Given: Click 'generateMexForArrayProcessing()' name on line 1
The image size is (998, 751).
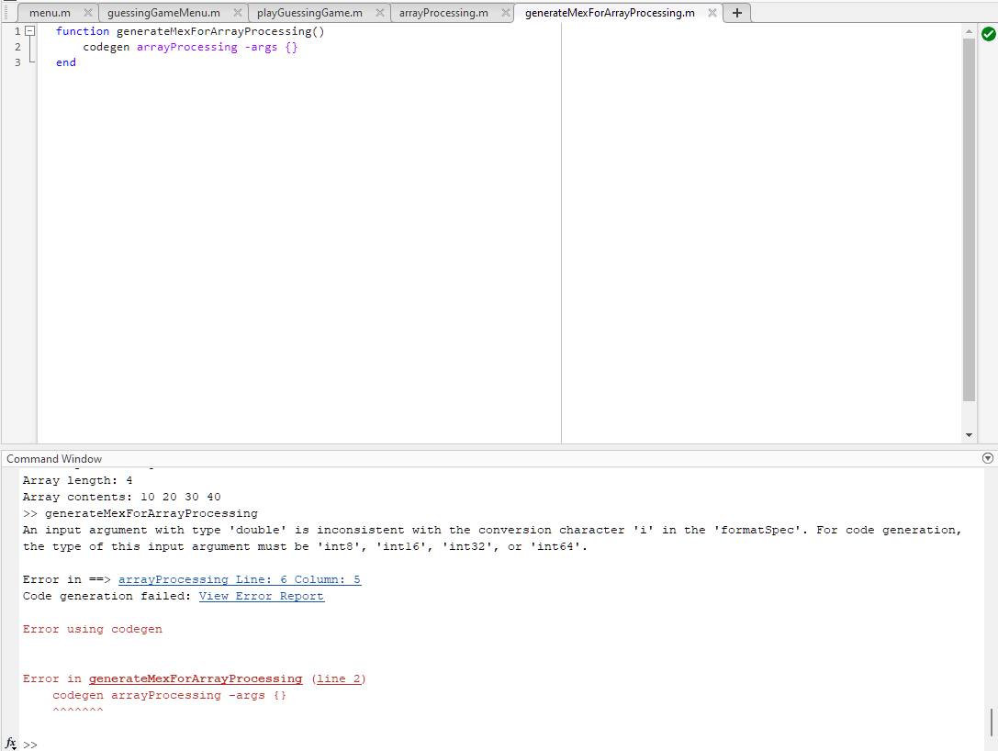Looking at the screenshot, I should coord(220,31).
